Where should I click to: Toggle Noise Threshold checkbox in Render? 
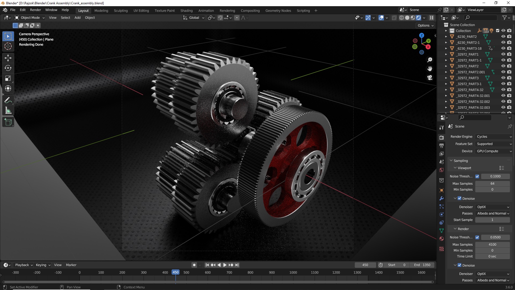pos(477,237)
